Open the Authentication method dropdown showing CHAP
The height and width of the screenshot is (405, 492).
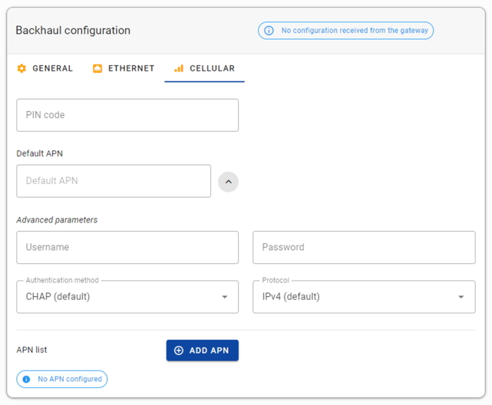(x=127, y=297)
